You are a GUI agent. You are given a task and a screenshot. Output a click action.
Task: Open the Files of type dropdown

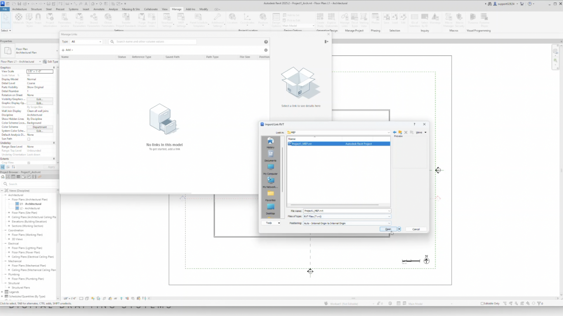389,216
